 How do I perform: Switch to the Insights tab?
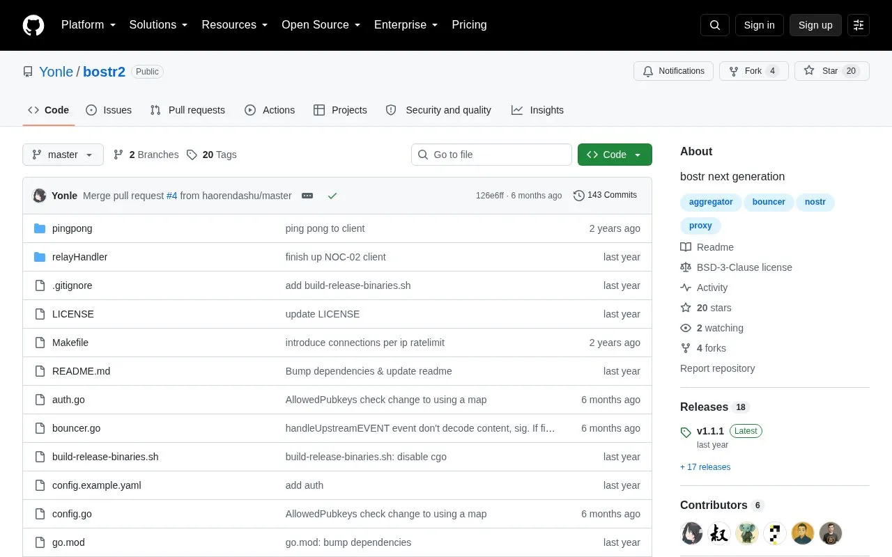(x=537, y=110)
